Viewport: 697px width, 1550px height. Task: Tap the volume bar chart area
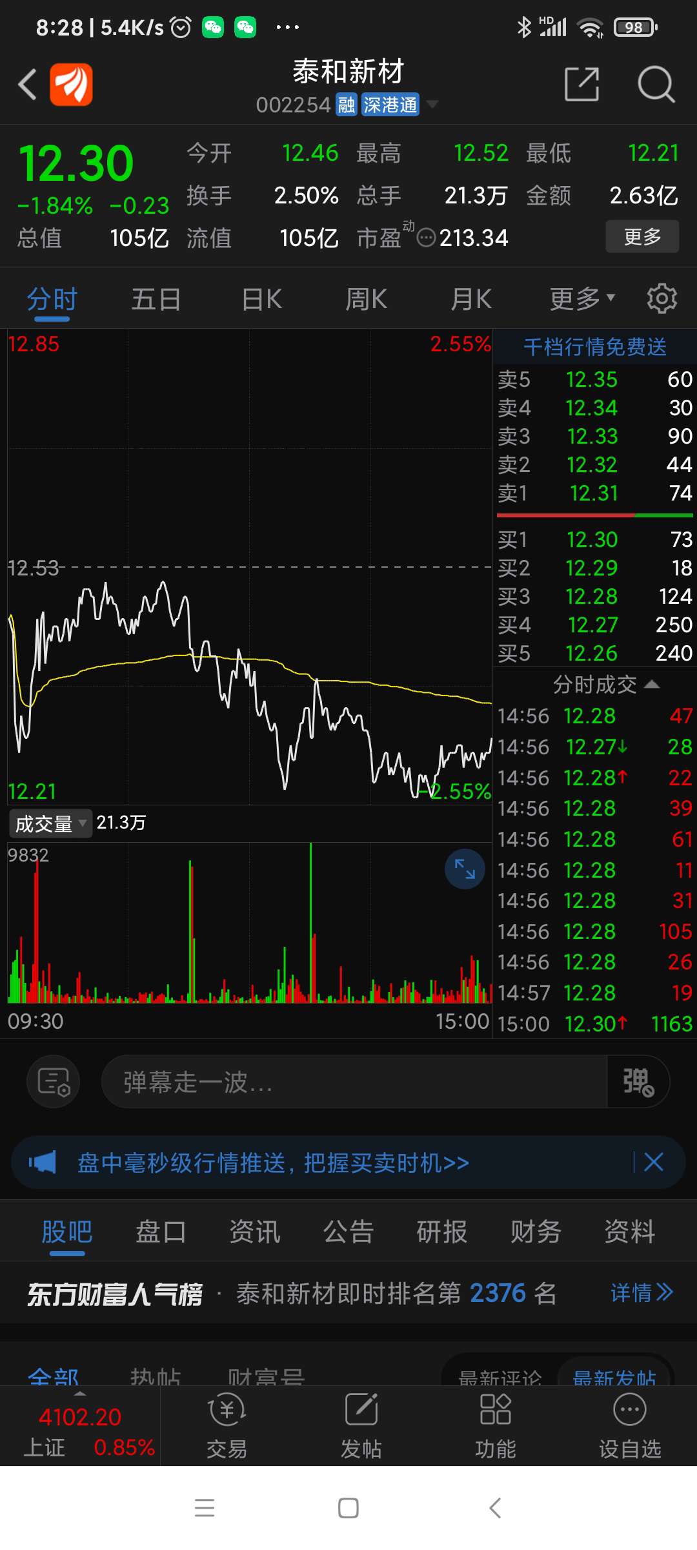(250, 923)
